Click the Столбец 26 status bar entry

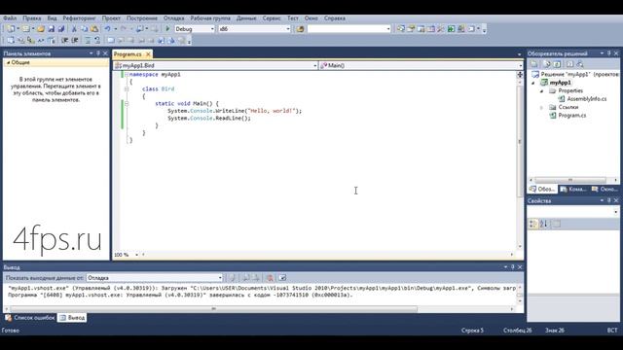(517, 331)
